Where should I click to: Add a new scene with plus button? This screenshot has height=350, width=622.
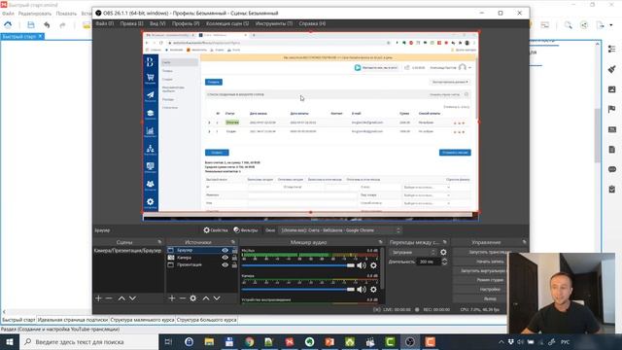pyautogui.click(x=98, y=298)
